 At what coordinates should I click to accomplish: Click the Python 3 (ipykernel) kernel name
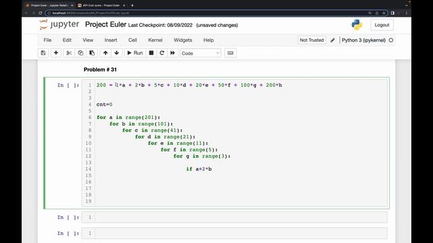pos(363,40)
